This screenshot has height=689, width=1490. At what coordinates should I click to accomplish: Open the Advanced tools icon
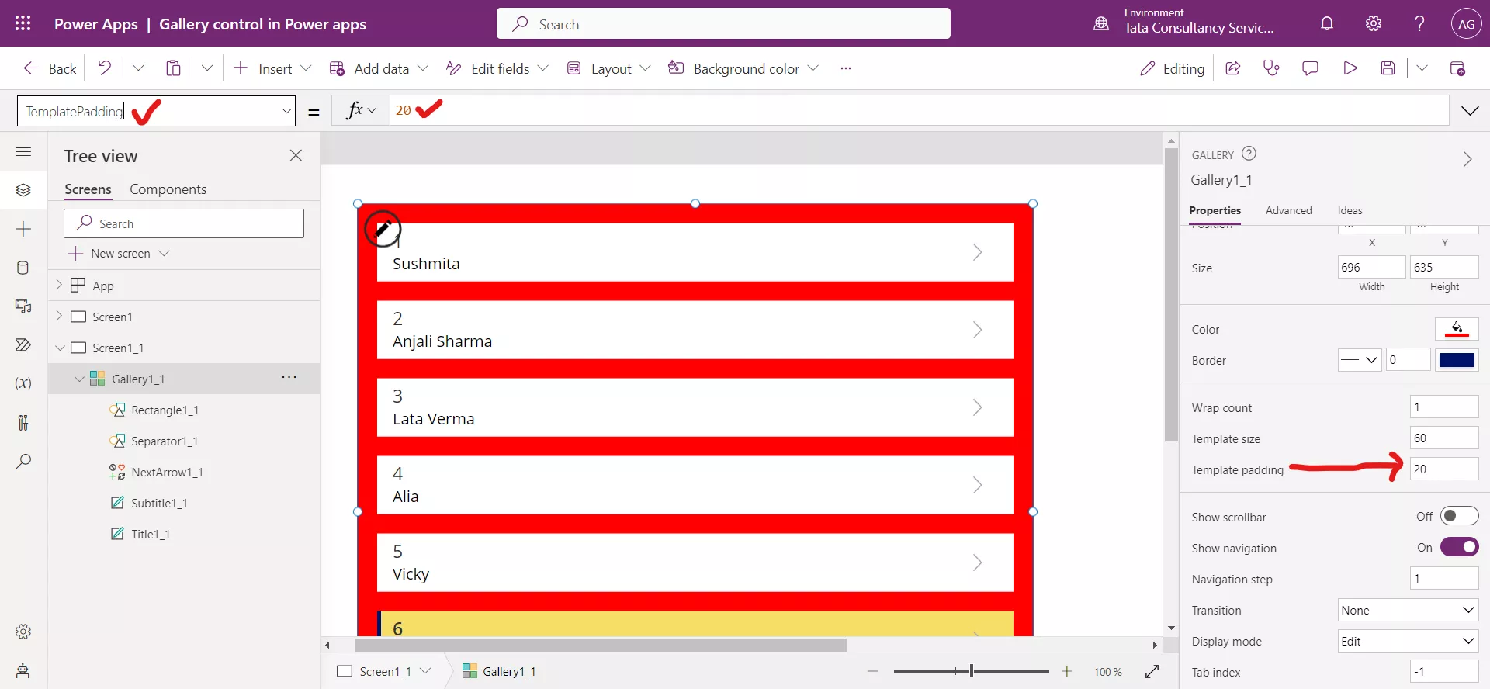click(23, 422)
